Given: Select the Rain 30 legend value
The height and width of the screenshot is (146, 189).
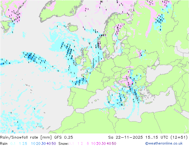Looking at the screenshot, I should (x=44, y=144).
